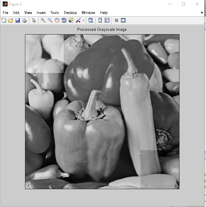Minimize the Figure 3 window
The image size is (206, 207).
[x=170, y=4]
